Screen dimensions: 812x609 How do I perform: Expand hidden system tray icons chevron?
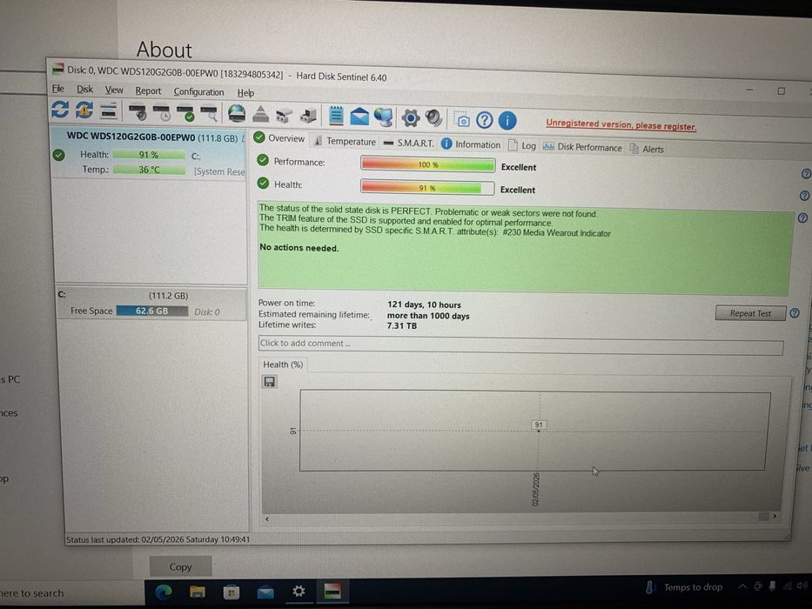click(x=742, y=586)
